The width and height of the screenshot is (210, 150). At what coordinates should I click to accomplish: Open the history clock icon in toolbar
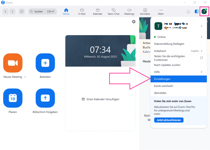click(x=22, y=11)
